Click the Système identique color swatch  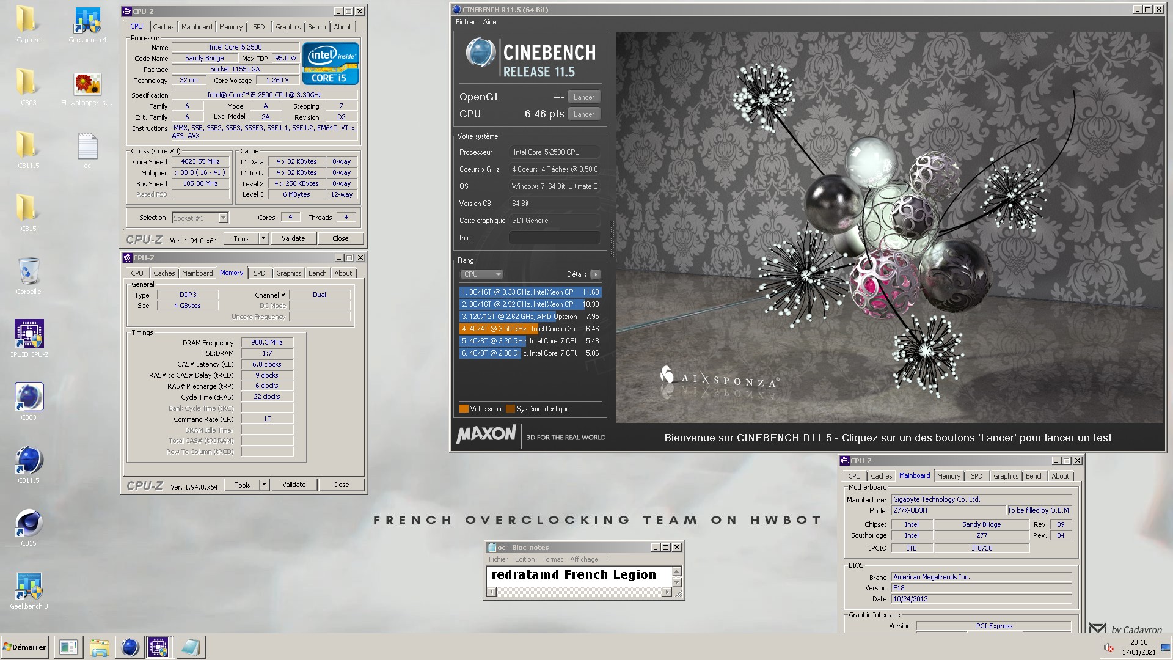(510, 409)
